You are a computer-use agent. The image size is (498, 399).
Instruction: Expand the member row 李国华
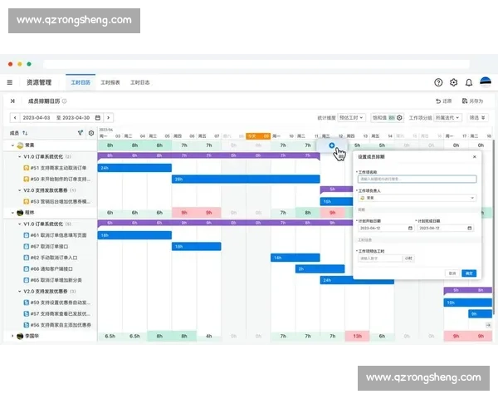[12, 336]
